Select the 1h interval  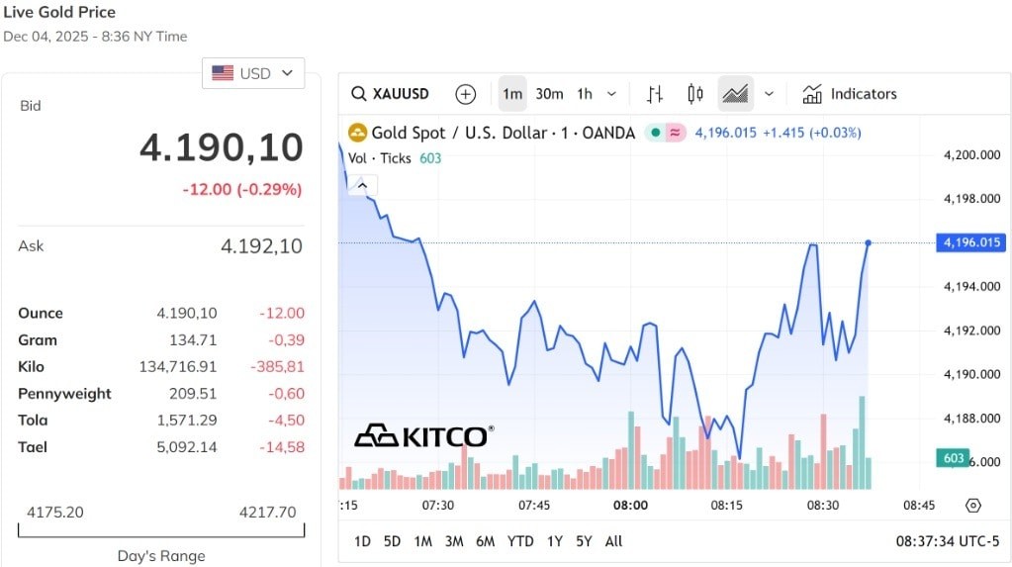[585, 94]
